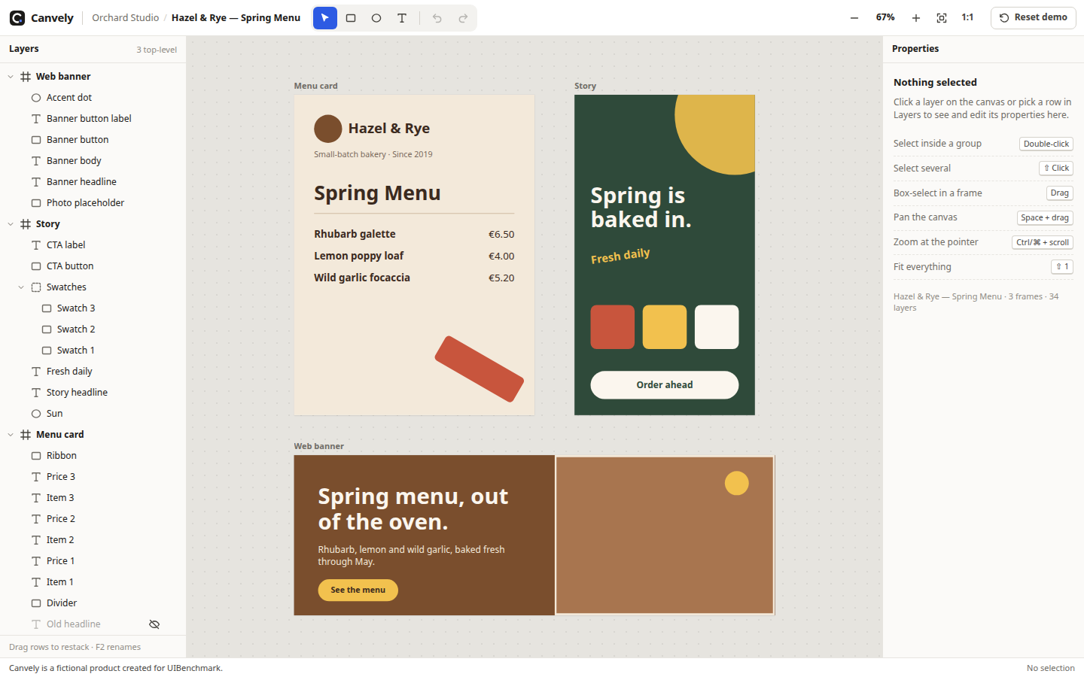Viewport: 1084px width, 677px height.
Task: Collapse the Menu card frame
Action: pyautogui.click(x=11, y=435)
